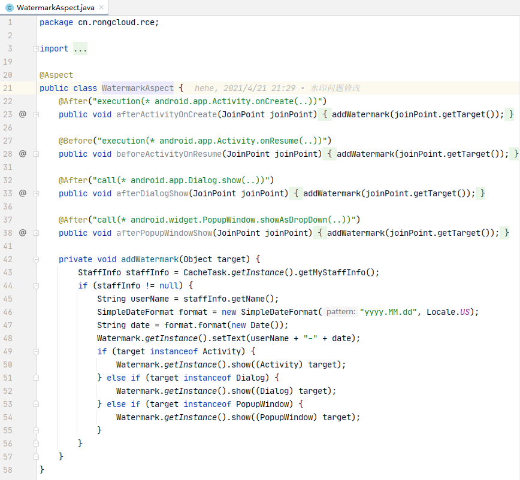Expand the folded import statements

36,48
